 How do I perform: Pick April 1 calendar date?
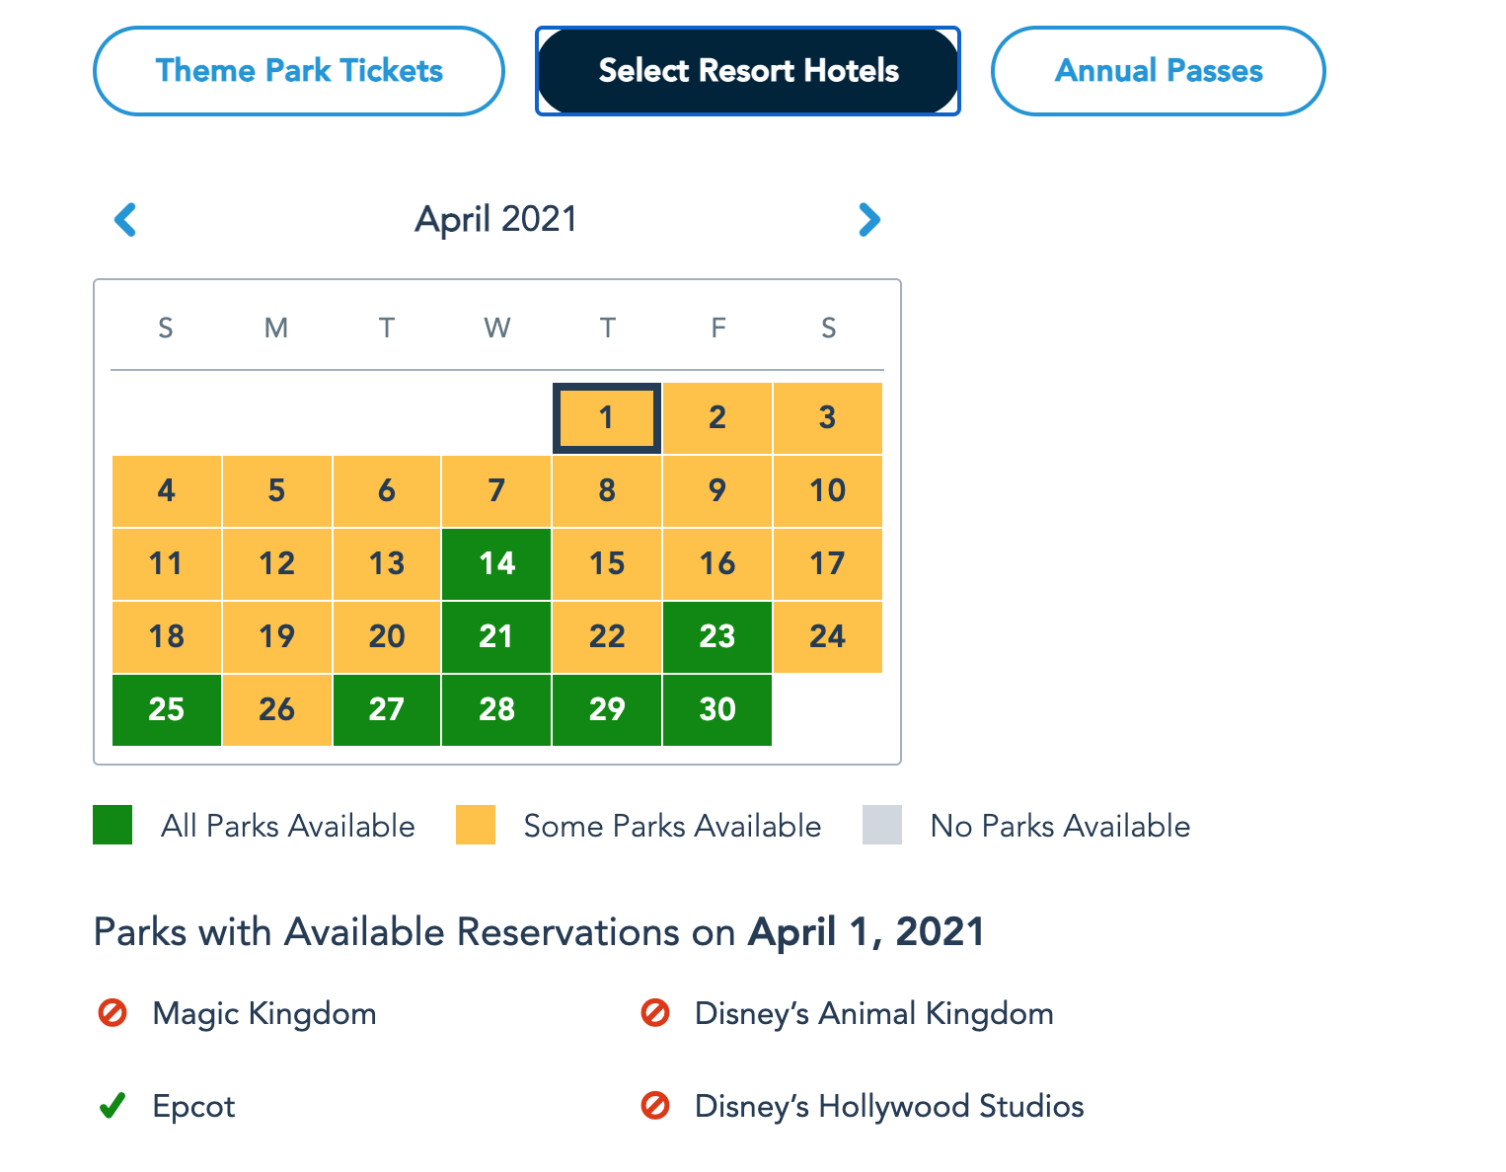coord(607,418)
